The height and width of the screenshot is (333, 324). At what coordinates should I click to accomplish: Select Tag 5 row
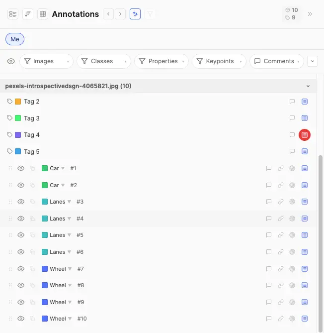[x=158, y=151]
